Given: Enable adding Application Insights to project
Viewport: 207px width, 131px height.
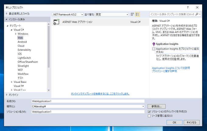Looking at the screenshot, I should 153,49.
